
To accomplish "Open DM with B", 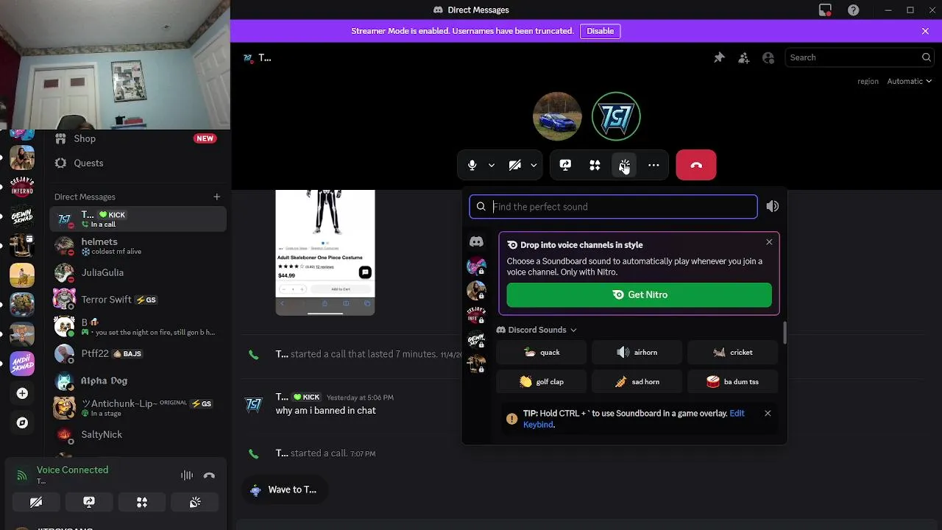I will (138, 327).
